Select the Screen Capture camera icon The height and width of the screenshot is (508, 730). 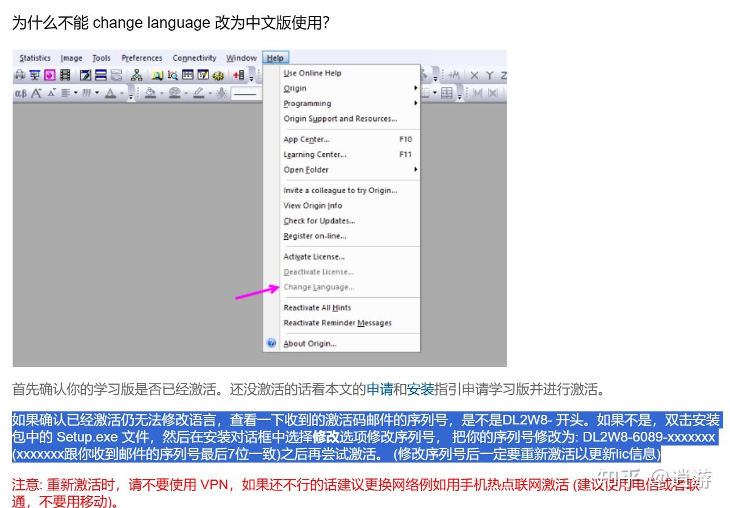click(x=19, y=74)
